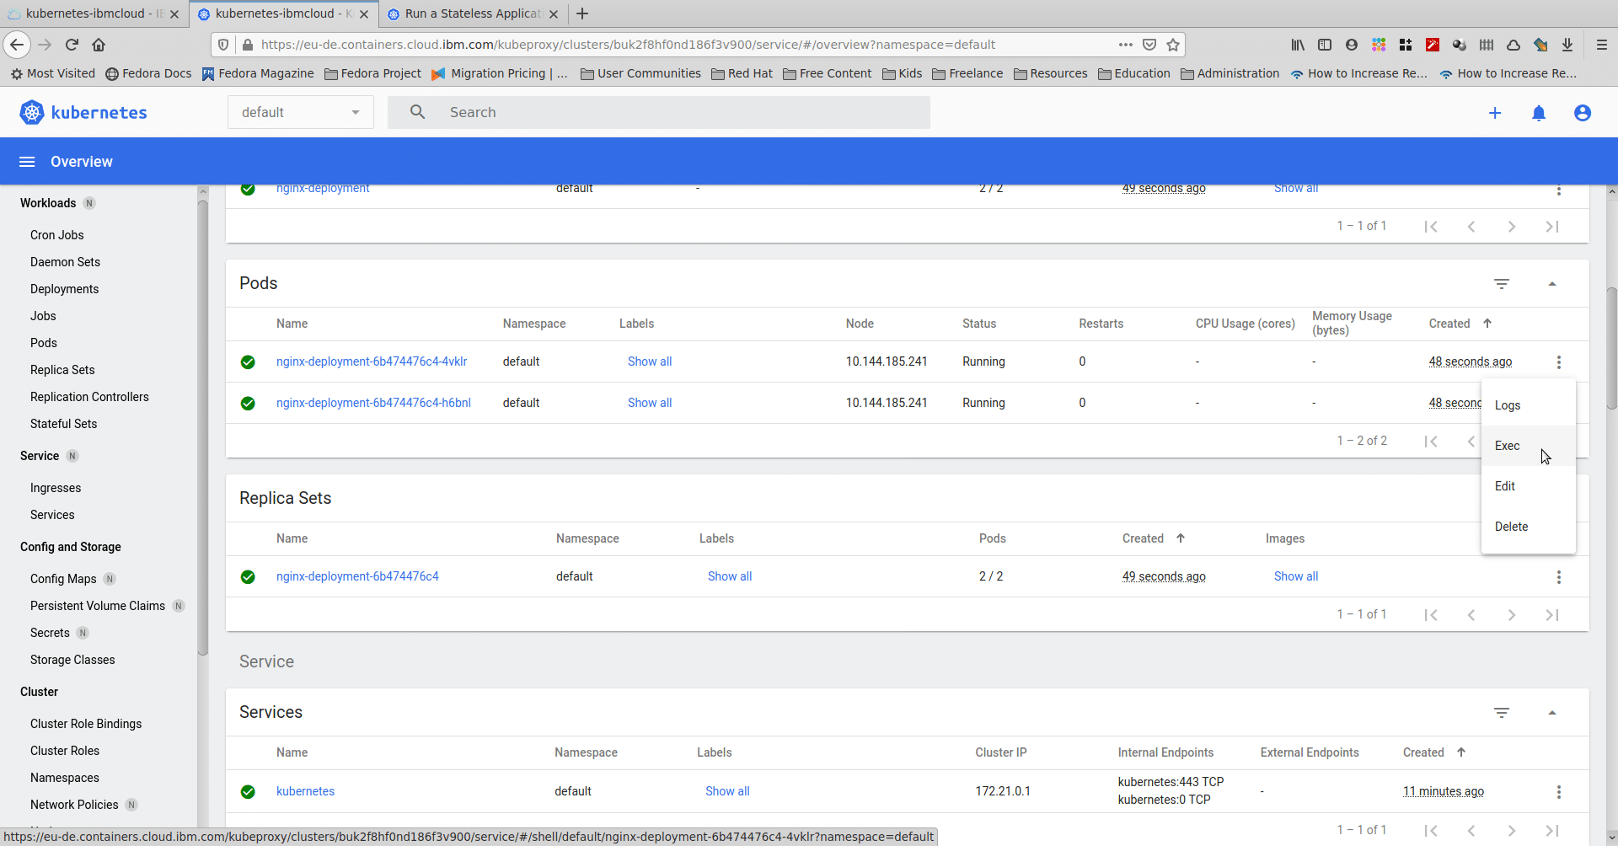Viewport: 1618px width, 846px height.
Task: Go to previous page of Replica Sets
Action: point(1471,615)
